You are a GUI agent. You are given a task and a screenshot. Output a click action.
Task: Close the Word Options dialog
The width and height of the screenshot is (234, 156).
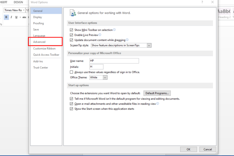point(213,2)
